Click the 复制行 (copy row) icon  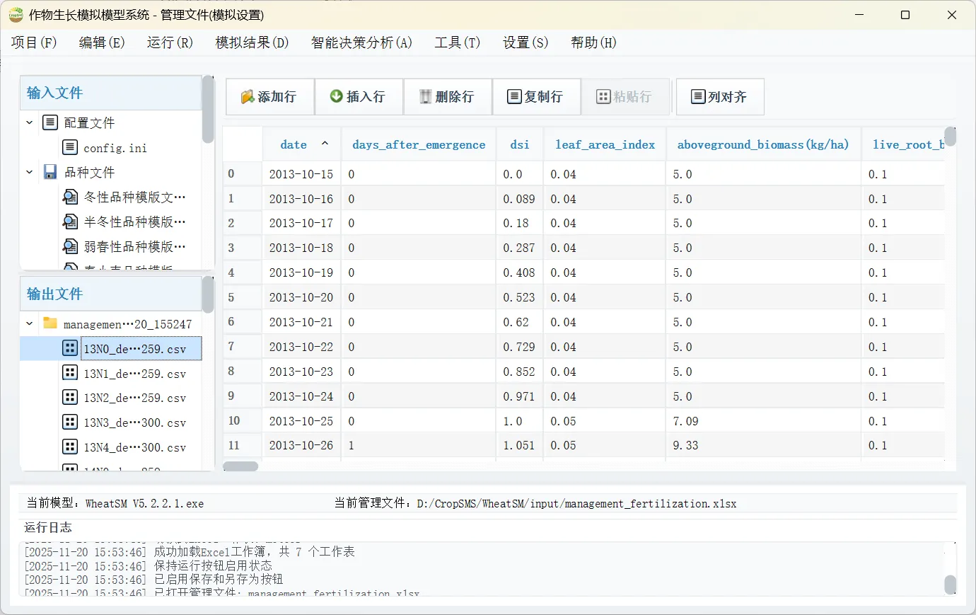[514, 97]
